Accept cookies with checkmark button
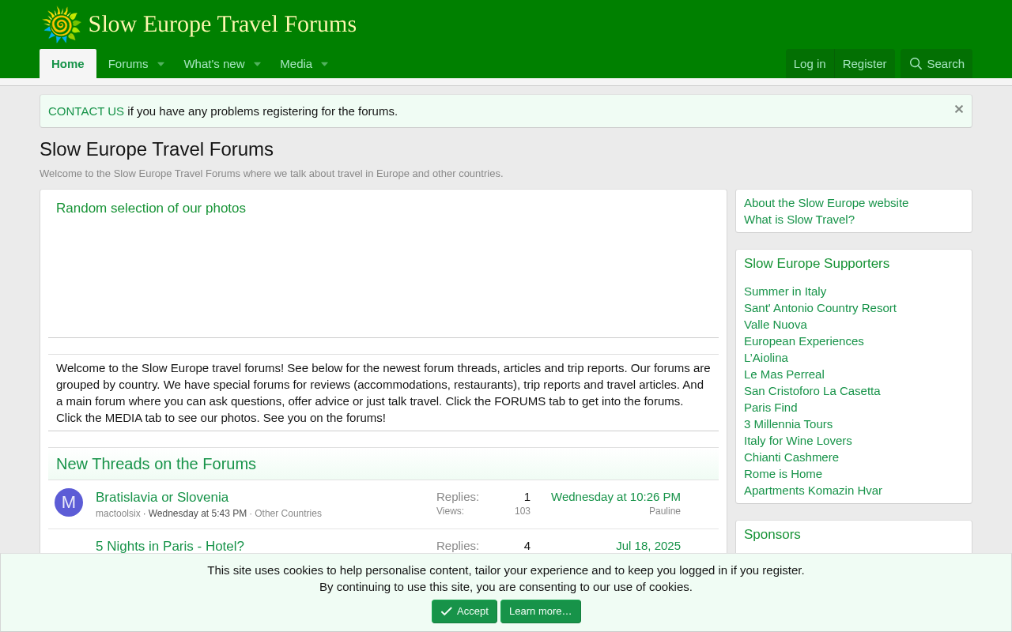This screenshot has width=1012, height=632. click(x=464, y=611)
